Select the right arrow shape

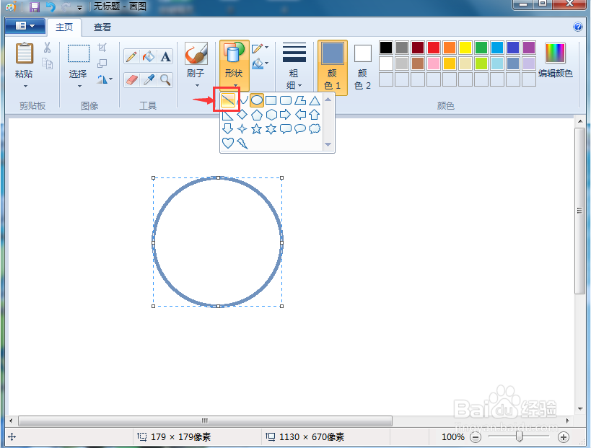tap(286, 115)
